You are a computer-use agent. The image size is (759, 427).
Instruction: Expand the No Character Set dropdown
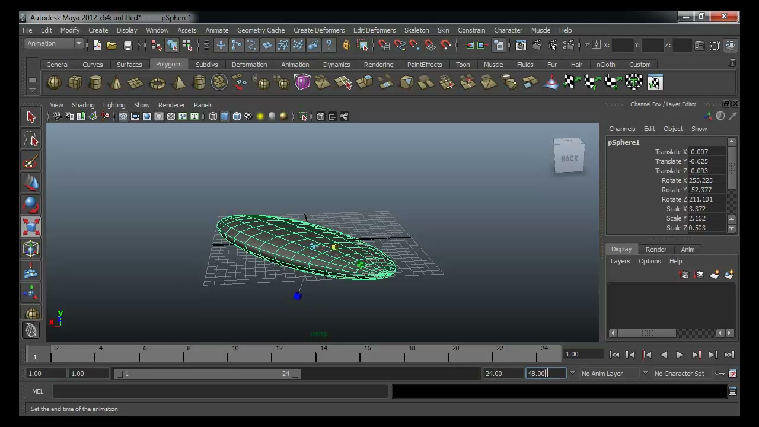click(680, 374)
